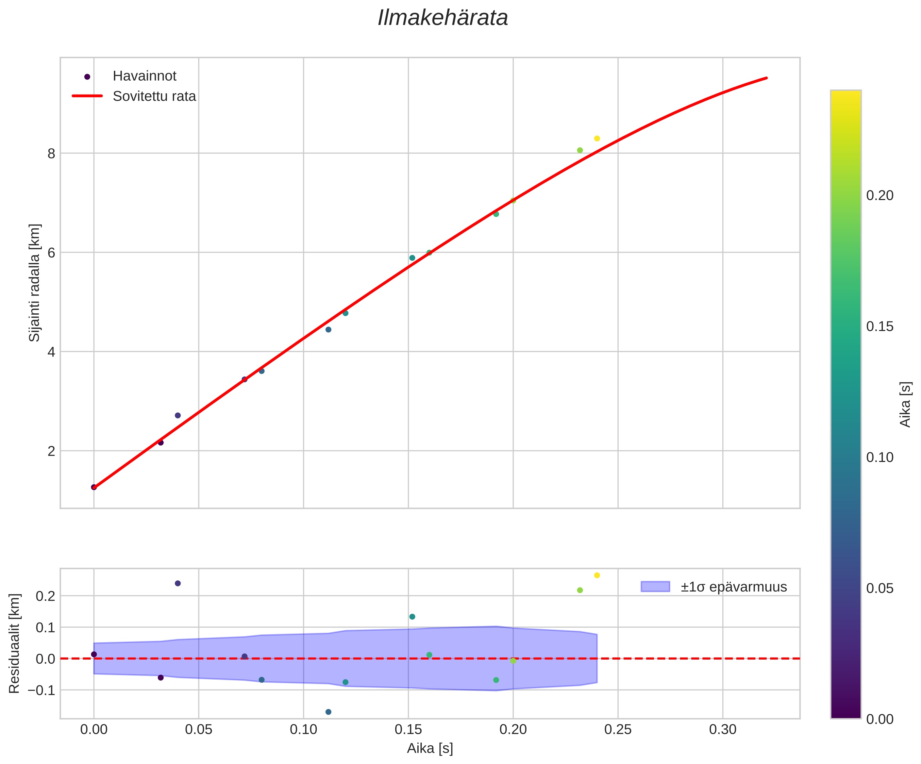The height and width of the screenshot is (764, 921).
Task: Click the Sijainti radalla [km] axis label
Action: point(34,282)
